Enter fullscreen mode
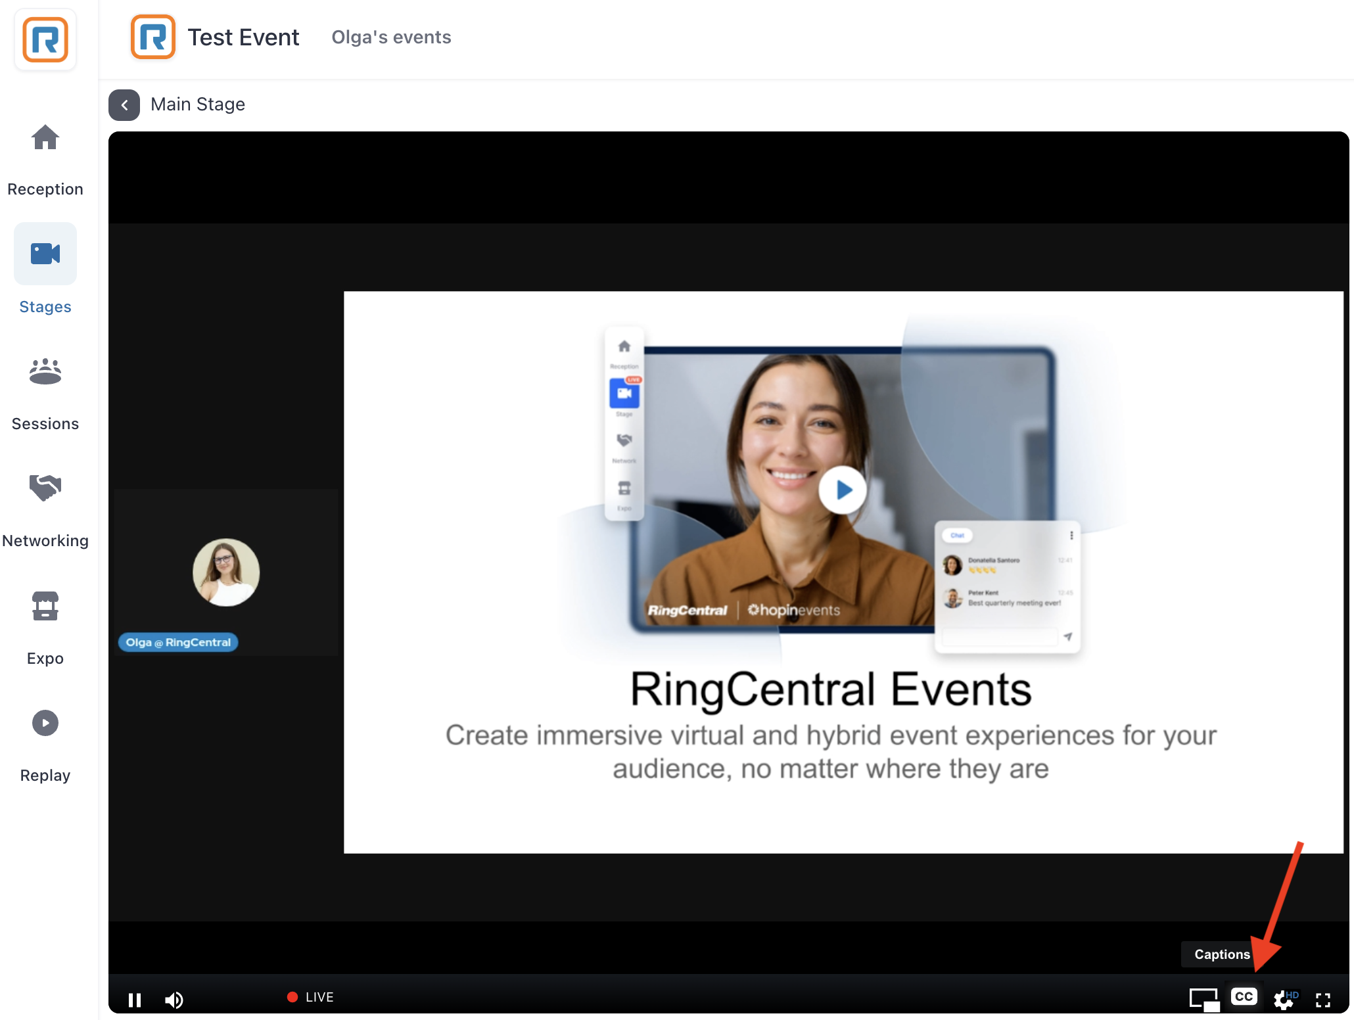 [1323, 1000]
